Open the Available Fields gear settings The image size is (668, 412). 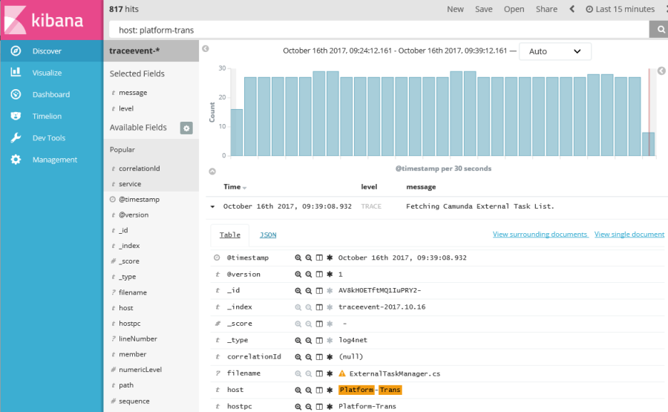(186, 128)
